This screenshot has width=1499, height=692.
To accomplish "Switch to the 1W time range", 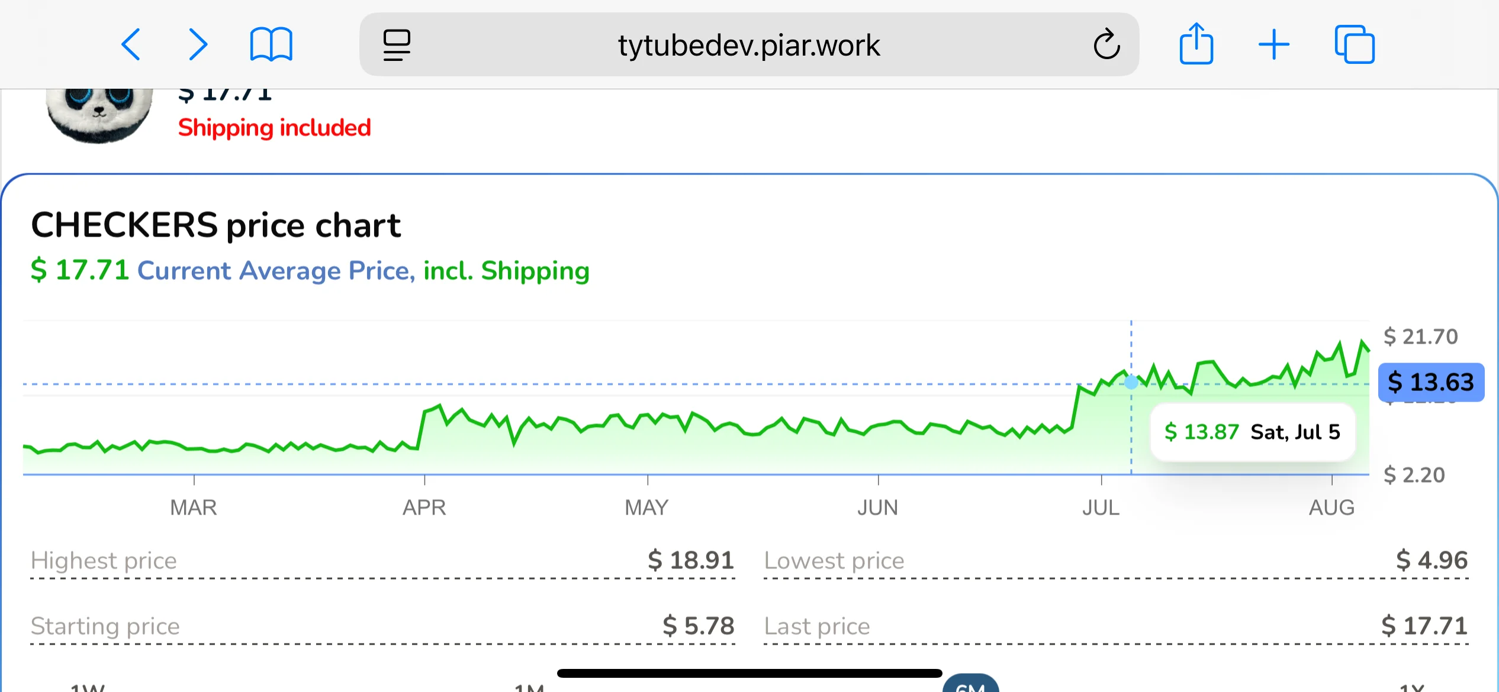I will click(x=88, y=687).
